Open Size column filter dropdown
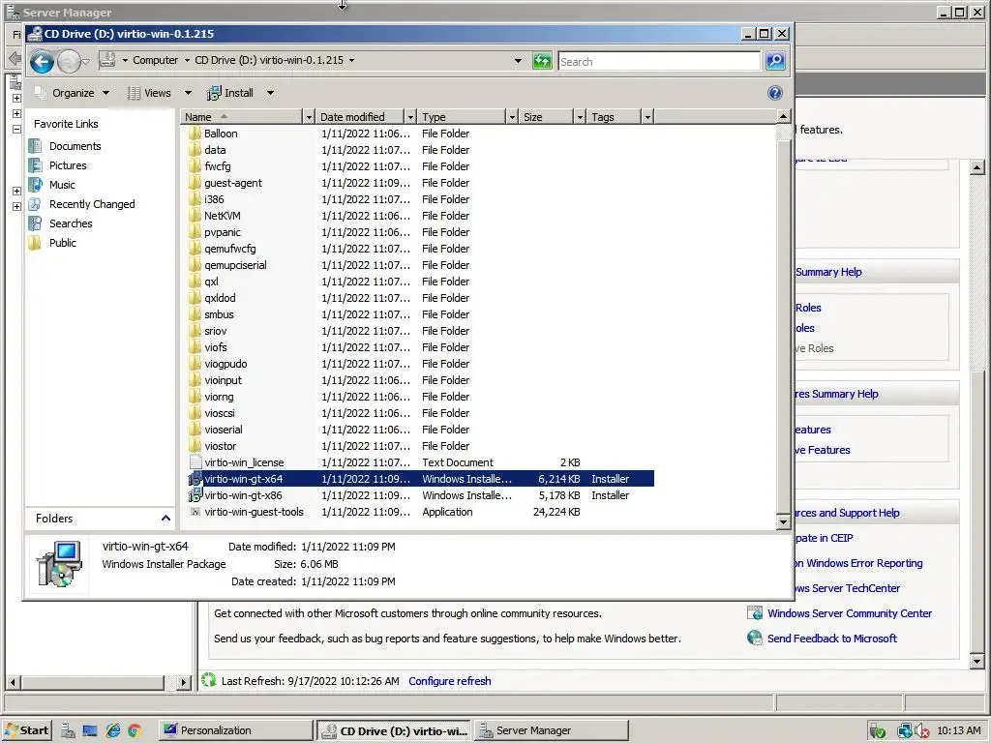This screenshot has width=991, height=743. point(580,117)
